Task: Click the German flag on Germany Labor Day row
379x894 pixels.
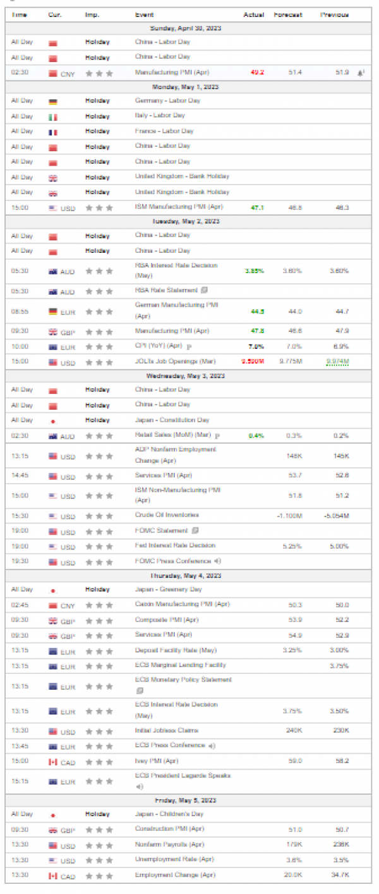Action: tap(53, 101)
